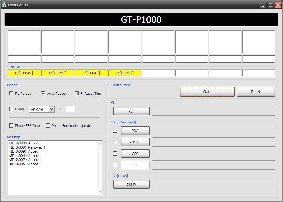The height and width of the screenshot is (202, 283).
Task: Enable Phone EFS Clear option
Action: pos(11,125)
